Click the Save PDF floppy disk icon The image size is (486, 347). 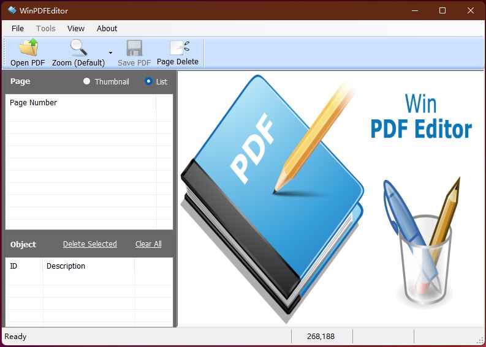(134, 48)
